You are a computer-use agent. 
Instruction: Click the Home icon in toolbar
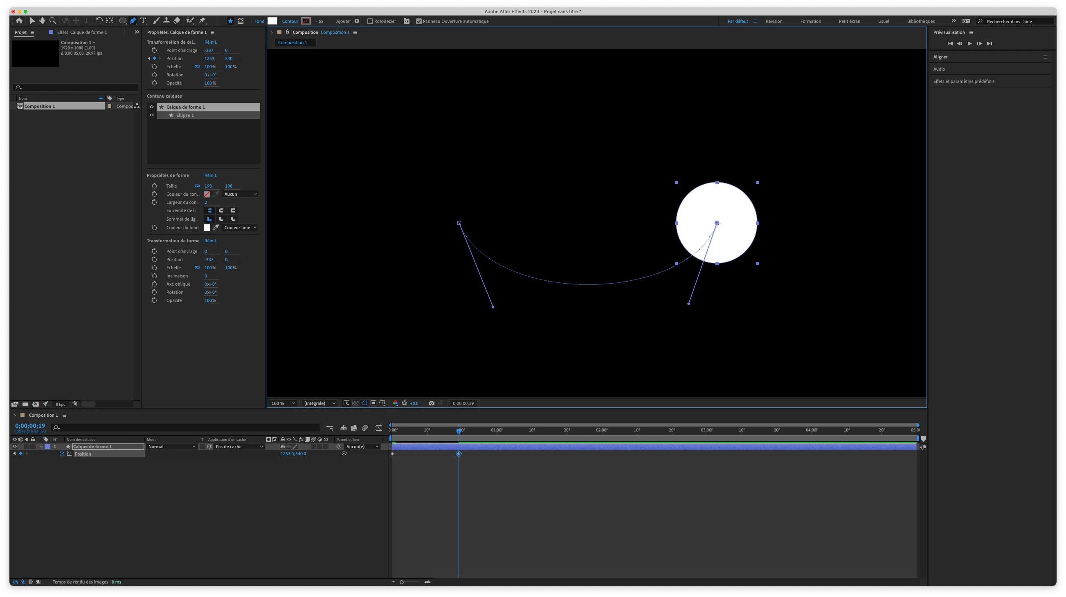19,21
